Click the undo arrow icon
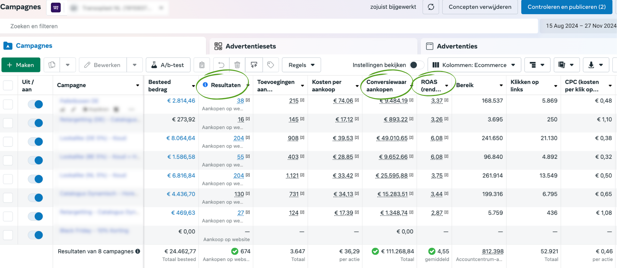This screenshot has height=268, width=617. (x=221, y=65)
